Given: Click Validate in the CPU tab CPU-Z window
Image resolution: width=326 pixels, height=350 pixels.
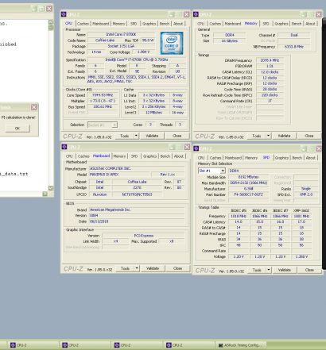Looking at the screenshot, I should [x=152, y=136].
